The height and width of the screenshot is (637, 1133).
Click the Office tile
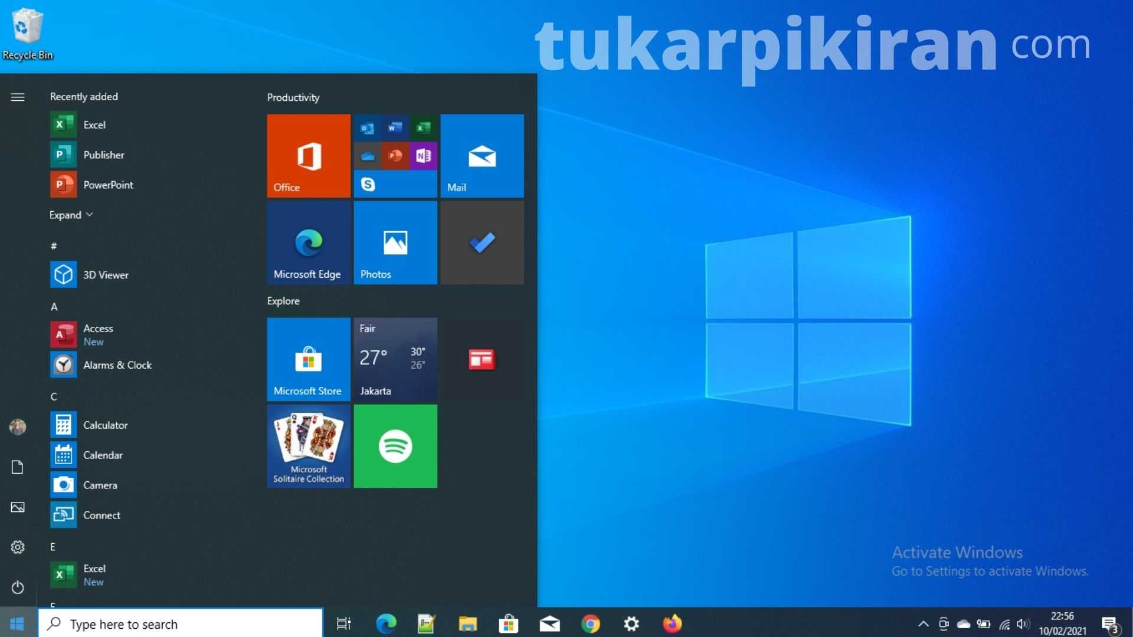point(309,156)
